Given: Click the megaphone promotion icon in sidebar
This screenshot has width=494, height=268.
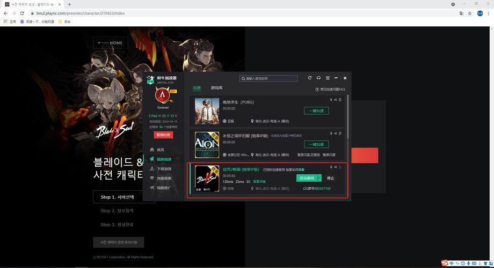Looking at the screenshot, I should tap(152, 188).
